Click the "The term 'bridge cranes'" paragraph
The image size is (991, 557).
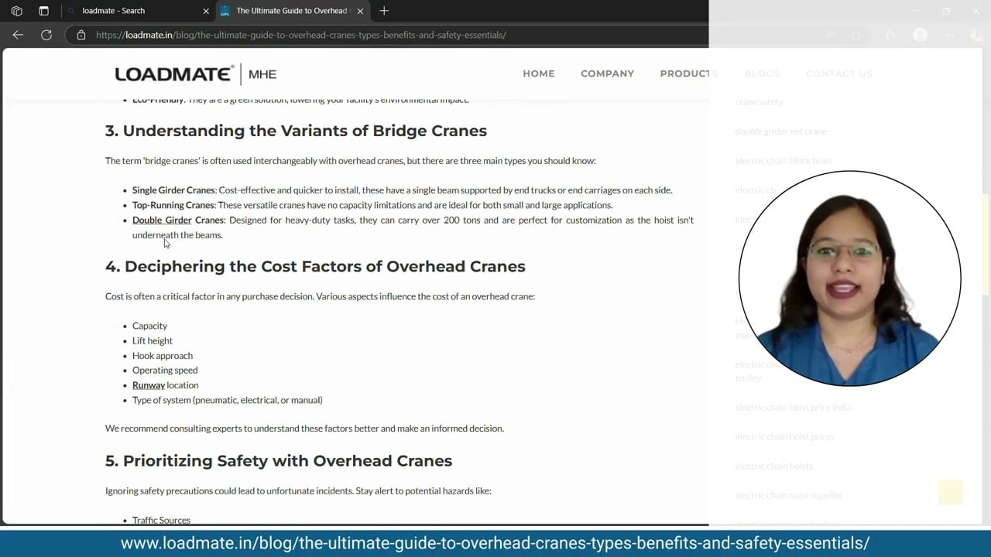pos(351,161)
